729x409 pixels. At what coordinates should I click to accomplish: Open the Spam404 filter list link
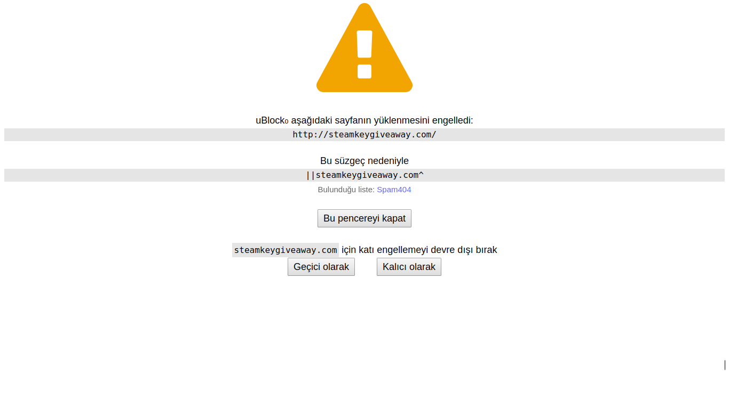point(394,190)
